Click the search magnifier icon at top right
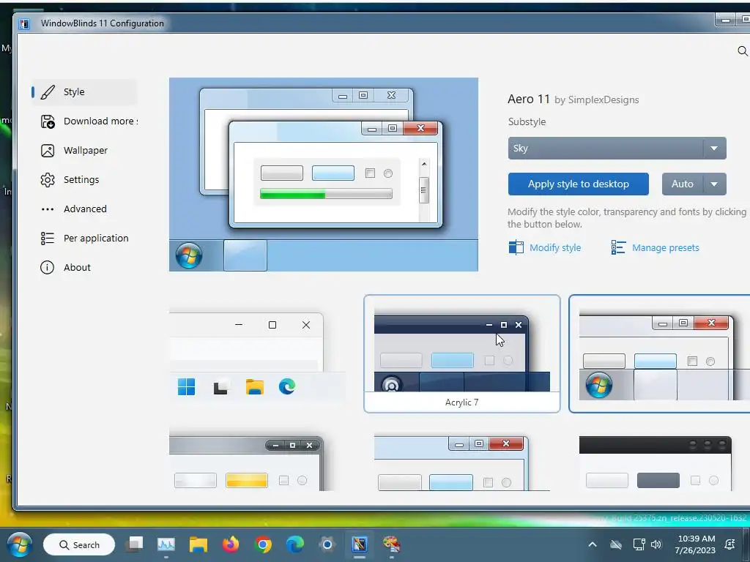 (x=743, y=51)
